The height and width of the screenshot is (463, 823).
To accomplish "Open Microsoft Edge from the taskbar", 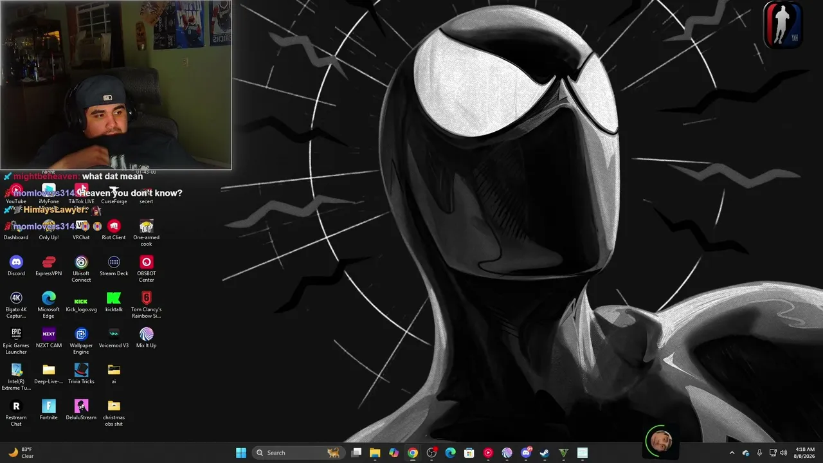I will 450,453.
